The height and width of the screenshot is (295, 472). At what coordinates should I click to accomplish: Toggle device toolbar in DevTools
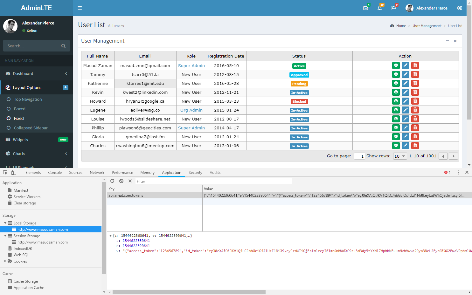(14, 172)
